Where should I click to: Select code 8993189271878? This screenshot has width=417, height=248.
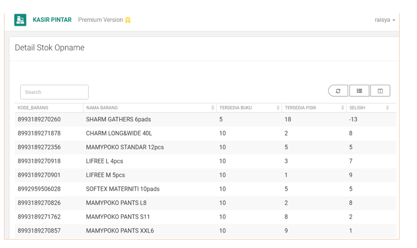point(39,133)
